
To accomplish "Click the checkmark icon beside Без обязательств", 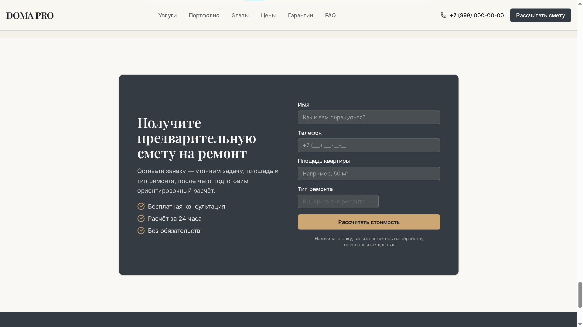I will (141, 231).
